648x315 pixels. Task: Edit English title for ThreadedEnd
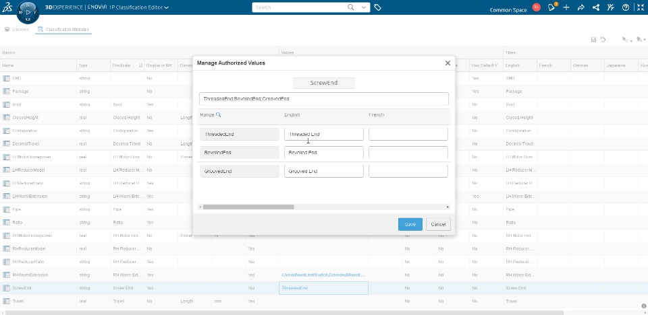tap(324, 134)
